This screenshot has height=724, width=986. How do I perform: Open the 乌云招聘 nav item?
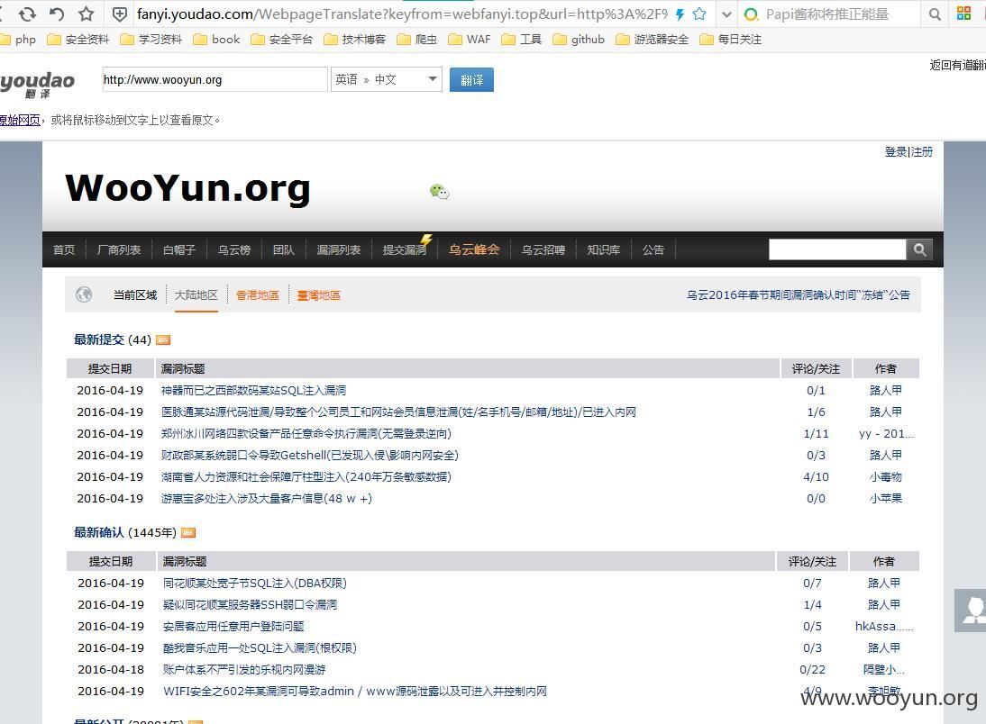[543, 250]
